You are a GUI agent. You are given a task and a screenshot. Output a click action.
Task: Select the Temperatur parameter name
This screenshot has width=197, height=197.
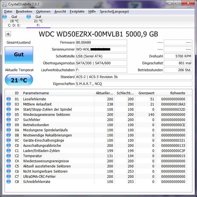(33, 156)
